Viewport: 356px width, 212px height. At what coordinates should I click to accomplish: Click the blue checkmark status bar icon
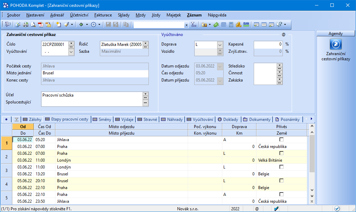coord(276,209)
